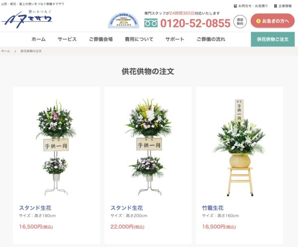The height and width of the screenshot is (247, 298).
Task: Open the 企業情報 link
Action: [x=285, y=6]
